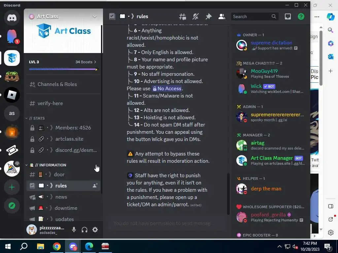Open the news announcement channel

(63, 197)
